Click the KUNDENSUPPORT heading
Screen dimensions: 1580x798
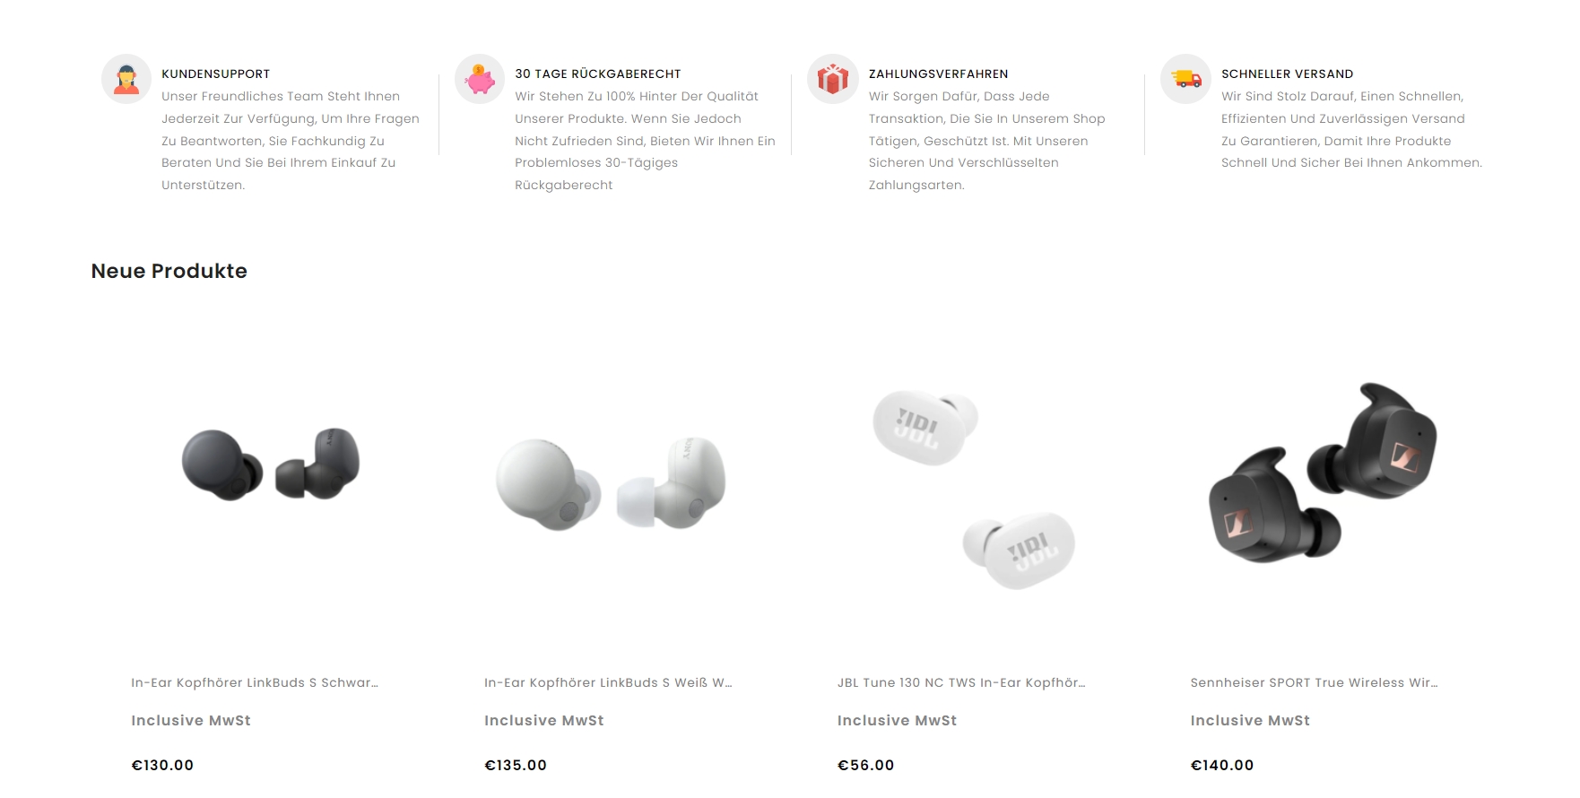[215, 74]
